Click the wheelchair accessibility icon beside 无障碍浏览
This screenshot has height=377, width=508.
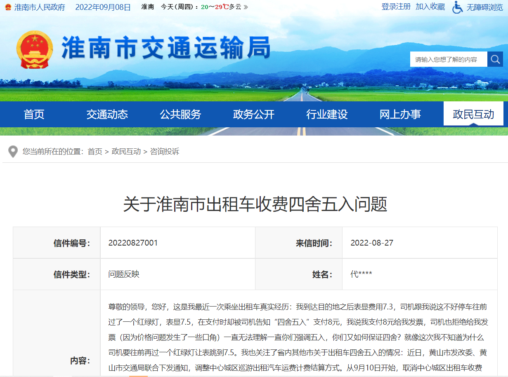(457, 7)
